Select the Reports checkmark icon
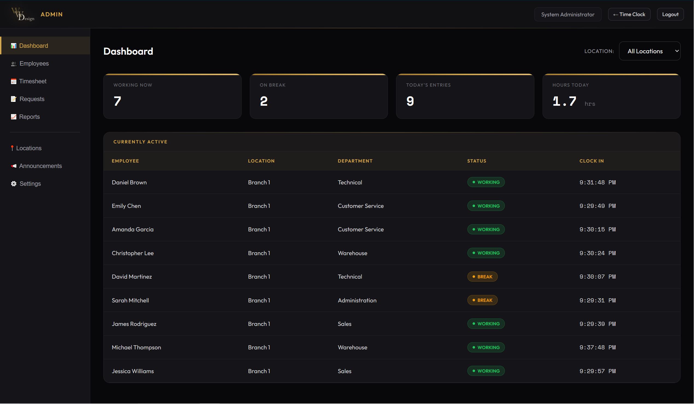 [x=13, y=117]
